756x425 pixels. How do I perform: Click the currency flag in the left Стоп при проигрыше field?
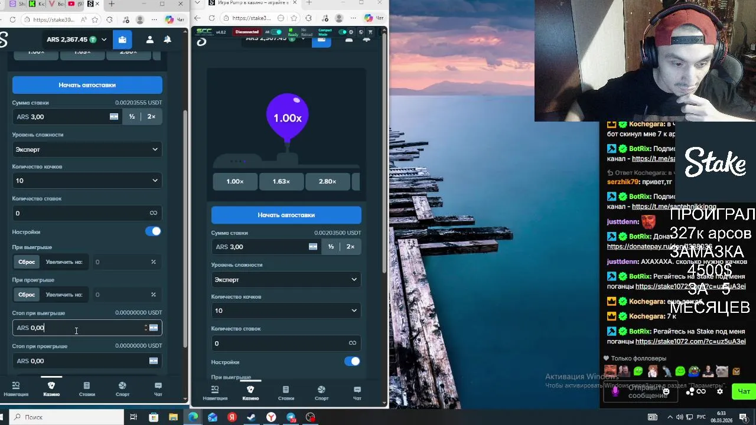(x=154, y=361)
